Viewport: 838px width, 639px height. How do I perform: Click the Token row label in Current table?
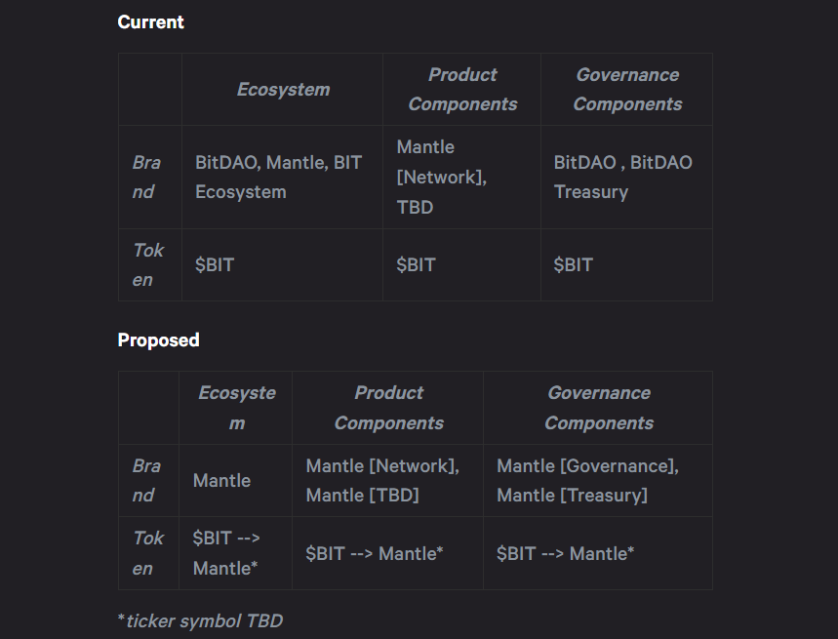pos(148,264)
